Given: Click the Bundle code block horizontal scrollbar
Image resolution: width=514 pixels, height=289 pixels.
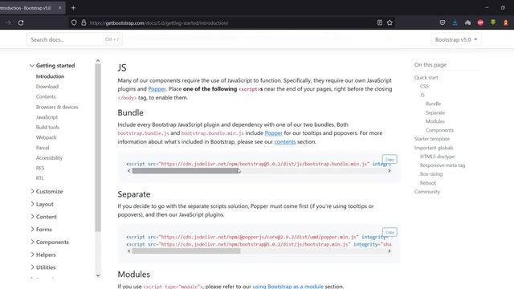Looking at the screenshot, I should 186,171.
